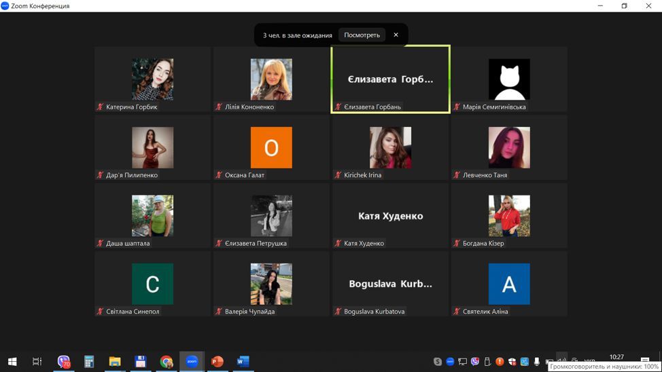The width and height of the screenshot is (662, 372).
Task: Open the Calculator app in the taskbar
Action: click(89, 362)
